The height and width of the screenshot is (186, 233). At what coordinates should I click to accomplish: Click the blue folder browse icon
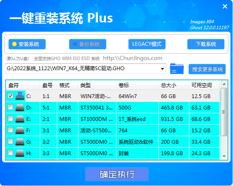point(177,68)
